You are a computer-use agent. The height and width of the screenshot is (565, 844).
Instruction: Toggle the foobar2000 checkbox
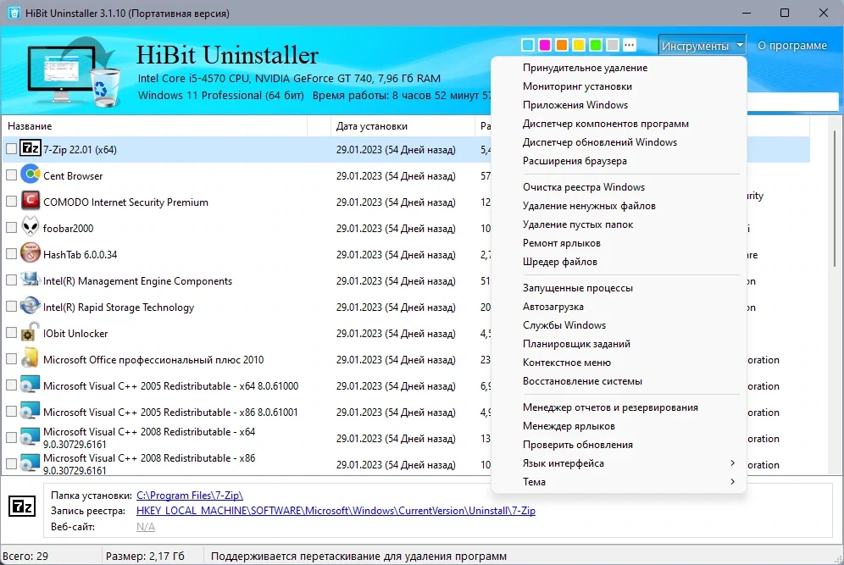tap(11, 227)
